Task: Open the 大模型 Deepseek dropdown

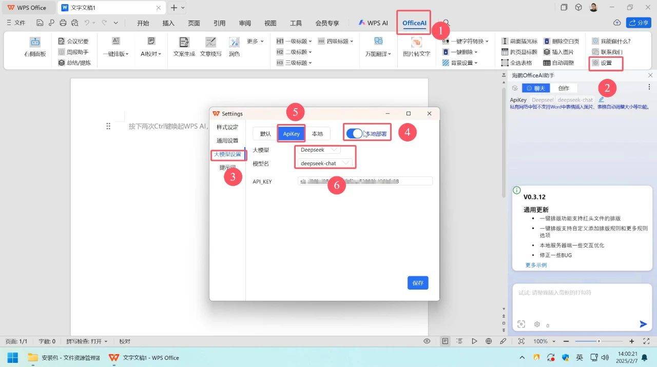Action: tap(320, 150)
